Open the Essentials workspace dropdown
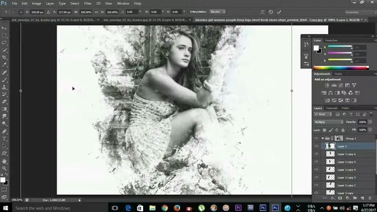This screenshot has height=212, width=377. pos(361,12)
